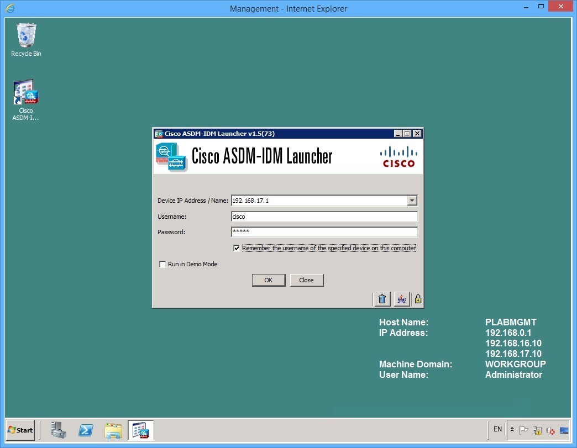
Task: Open the Recycle Bin
Action: coord(25,34)
